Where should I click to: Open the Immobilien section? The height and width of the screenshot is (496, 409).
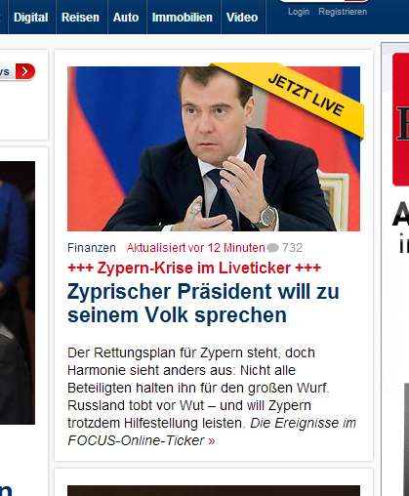184,17
